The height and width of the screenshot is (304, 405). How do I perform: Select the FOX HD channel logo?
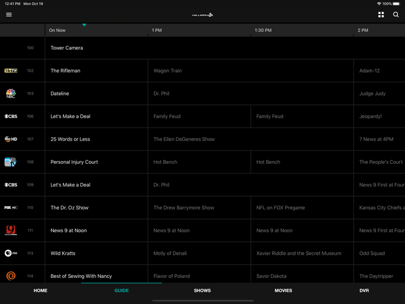point(11,207)
